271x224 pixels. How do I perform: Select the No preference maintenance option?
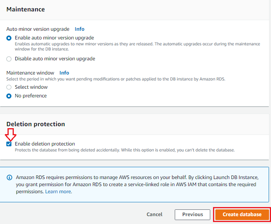9,96
